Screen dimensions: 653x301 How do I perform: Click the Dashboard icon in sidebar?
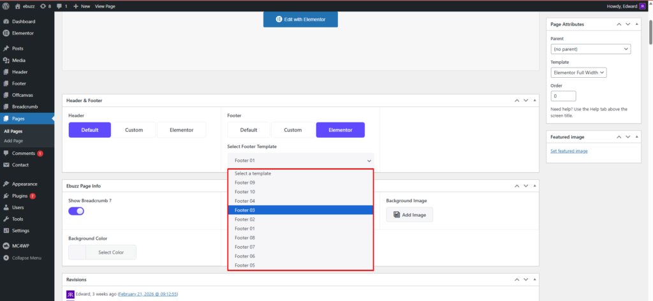click(x=6, y=22)
